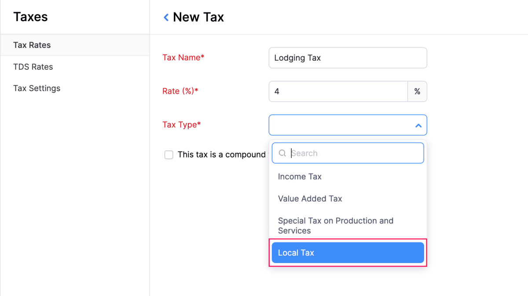Tick the compound tax checkbox
This screenshot has width=528, height=296.
(x=169, y=155)
